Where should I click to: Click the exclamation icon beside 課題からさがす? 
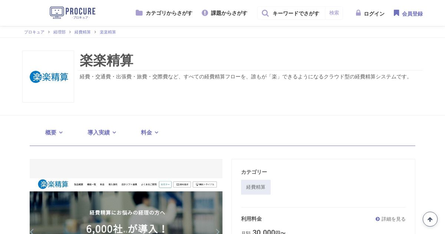click(205, 13)
